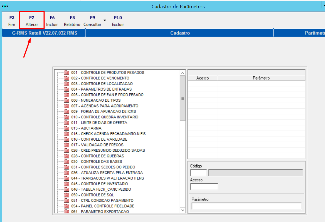This screenshot has width=325, height=222.
Task: Select tree row 030 - CONTROLE DAS BASES
Action: click(97, 162)
